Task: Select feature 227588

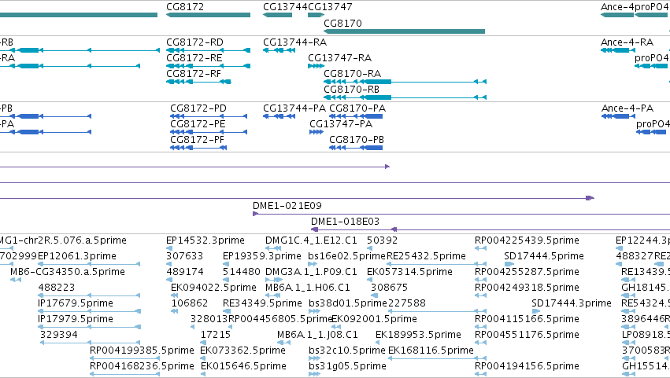Action: (436, 311)
